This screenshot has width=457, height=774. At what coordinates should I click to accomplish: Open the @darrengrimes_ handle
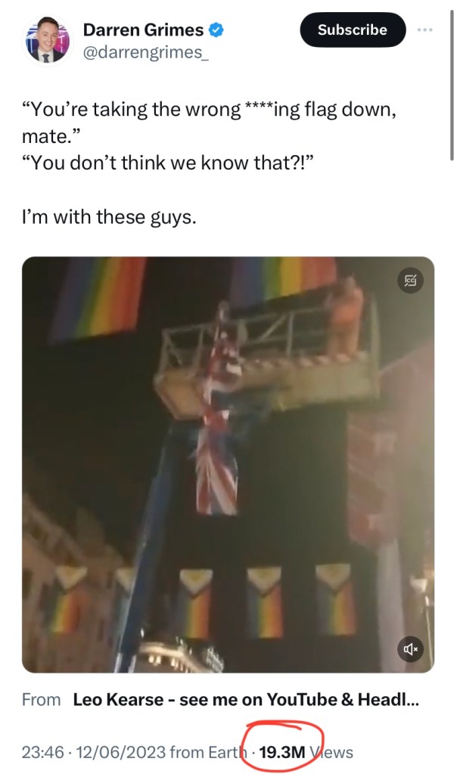pos(145,52)
